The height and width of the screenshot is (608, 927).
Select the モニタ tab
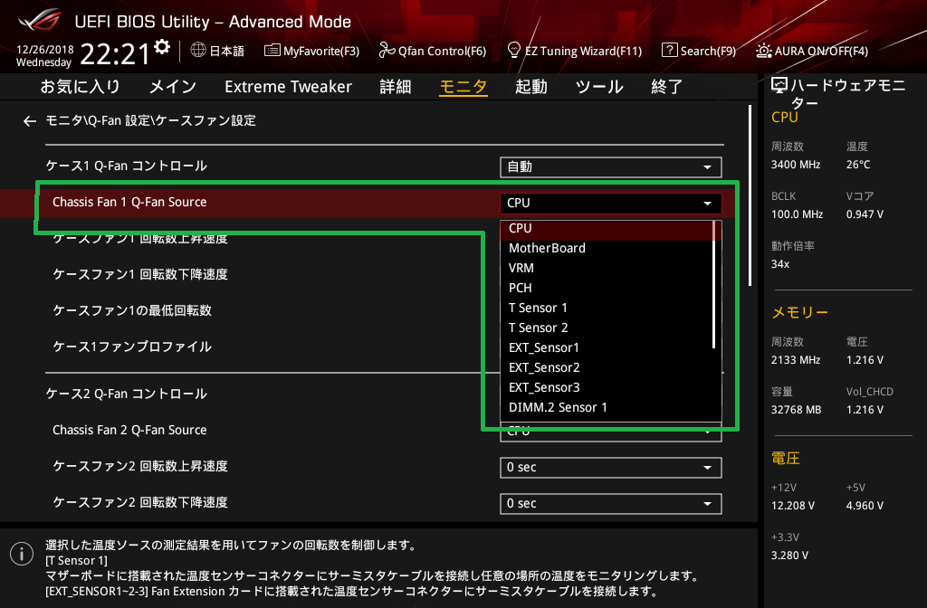[463, 87]
